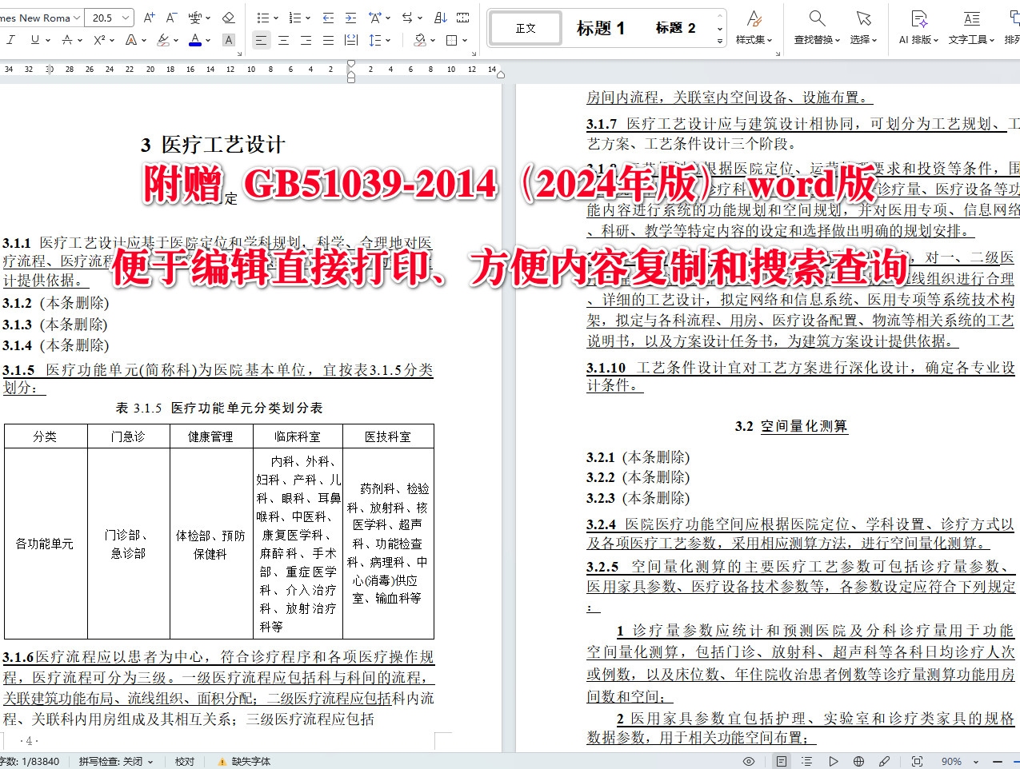
Task: Switch to outline view in status bar
Action: [x=806, y=761]
